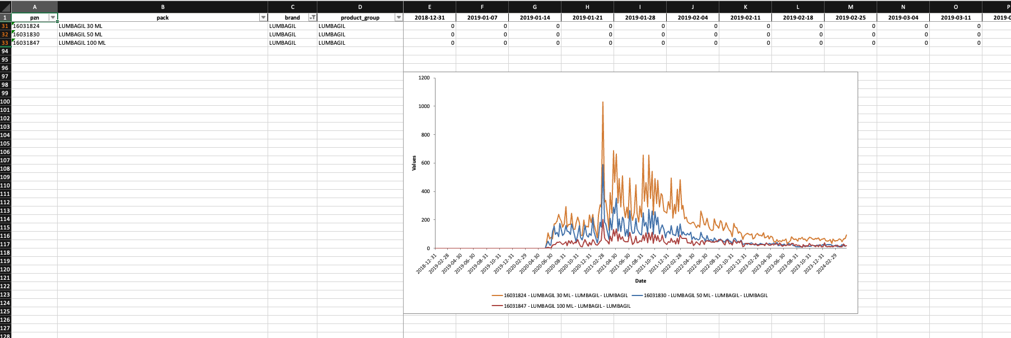Click the 2019-03-04 date header cell
Viewport: 1011px width, 338px height.
click(x=904, y=17)
